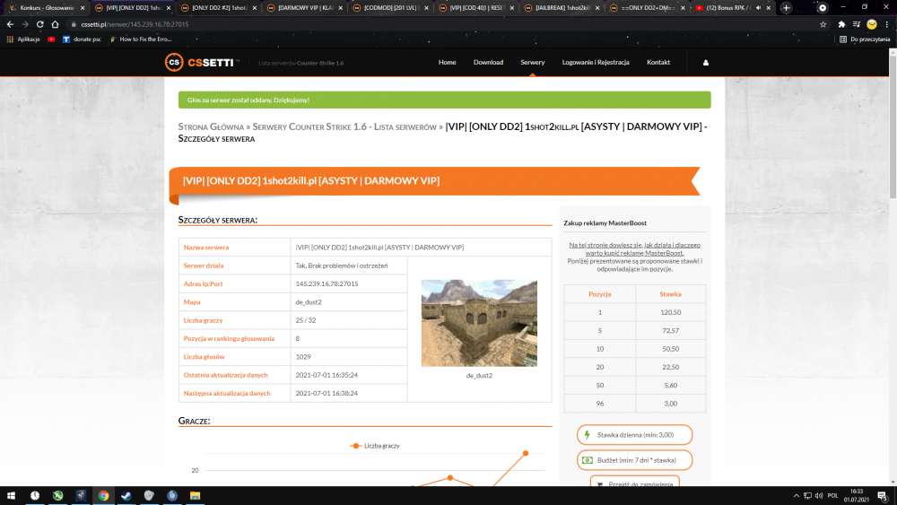Screen dimensions: 897x505
Task: Open the donate psc bookmark
Action: (x=82, y=39)
